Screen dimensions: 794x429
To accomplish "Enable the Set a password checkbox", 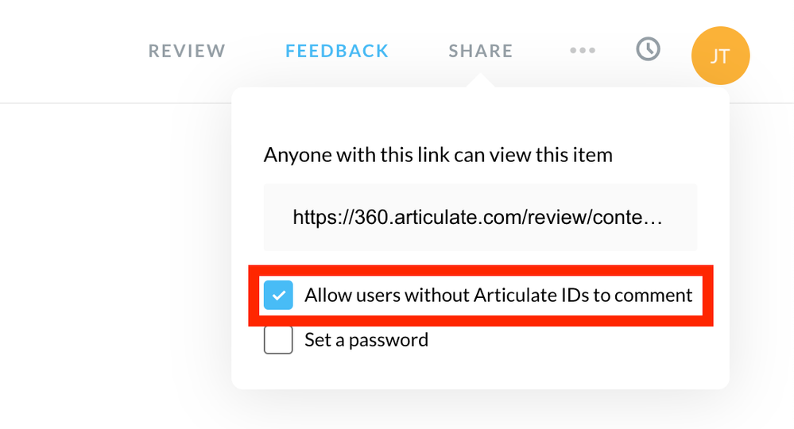I will click(x=278, y=340).
